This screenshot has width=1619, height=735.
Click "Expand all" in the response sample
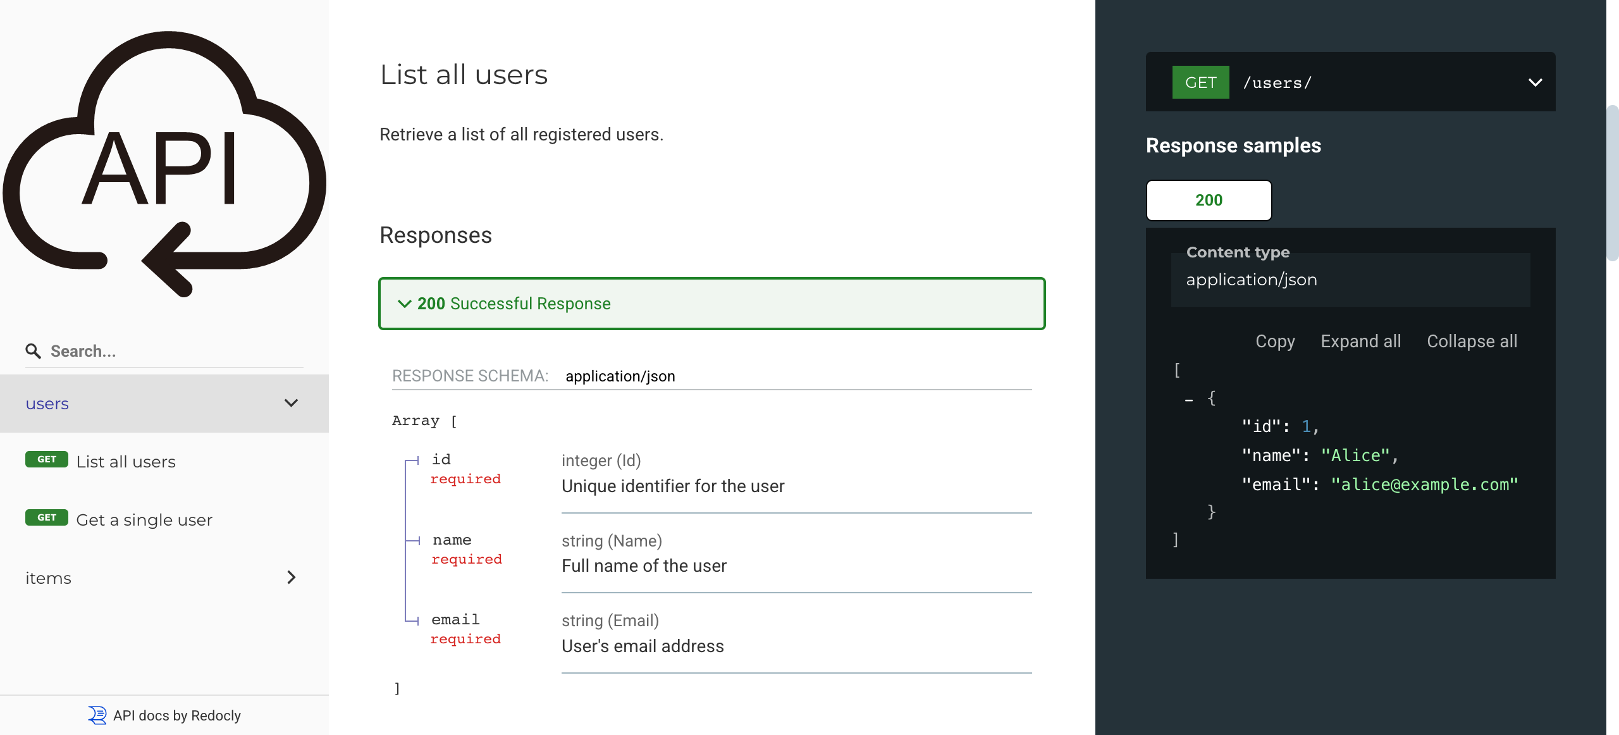point(1360,341)
